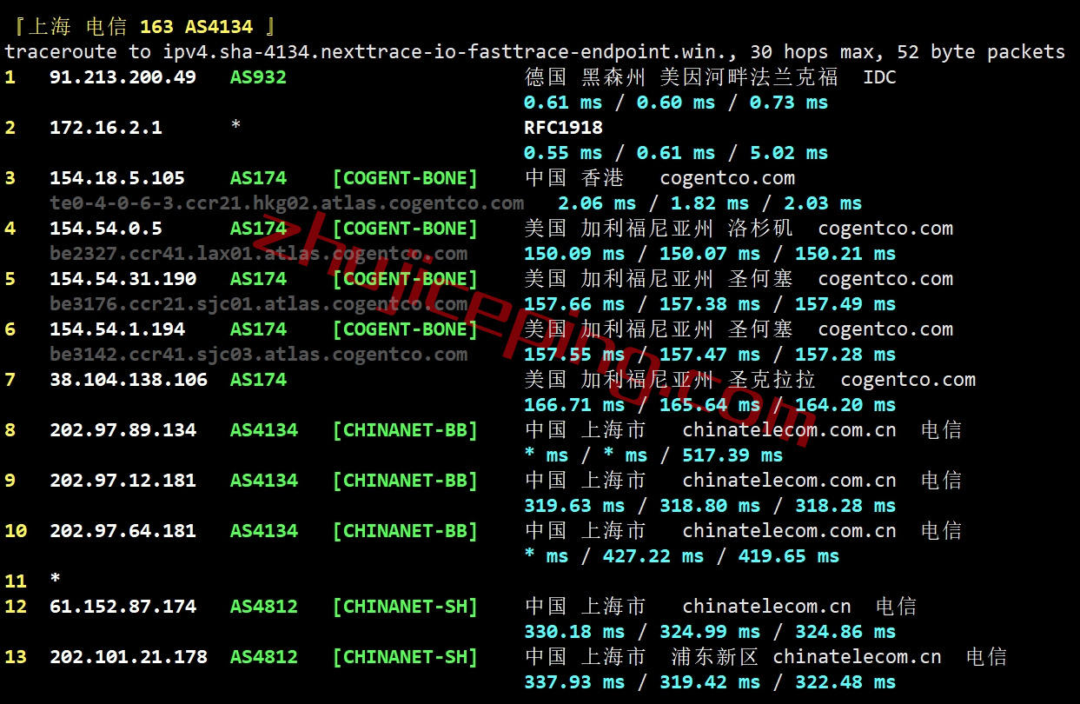Click location text '德国 黑森州 美因河畔法兰克福 IDC'
The width and height of the screenshot is (1080, 704).
point(711,77)
